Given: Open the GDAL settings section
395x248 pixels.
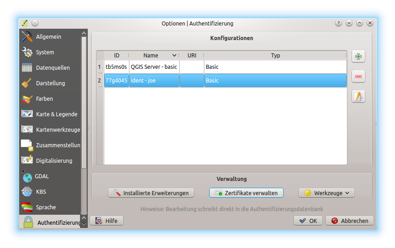Looking at the screenshot, I should pos(42,176).
